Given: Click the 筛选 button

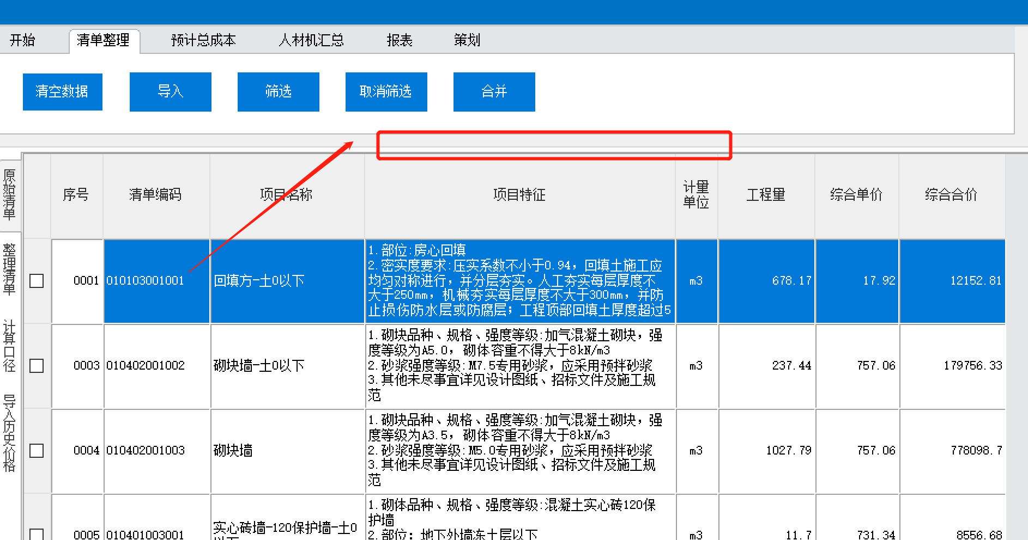Looking at the screenshot, I should (x=278, y=91).
